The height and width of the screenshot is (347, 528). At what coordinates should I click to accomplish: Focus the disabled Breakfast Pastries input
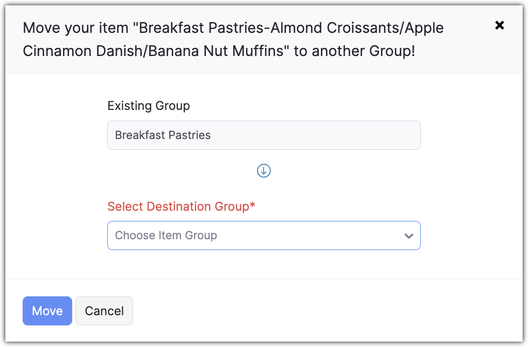(263, 135)
